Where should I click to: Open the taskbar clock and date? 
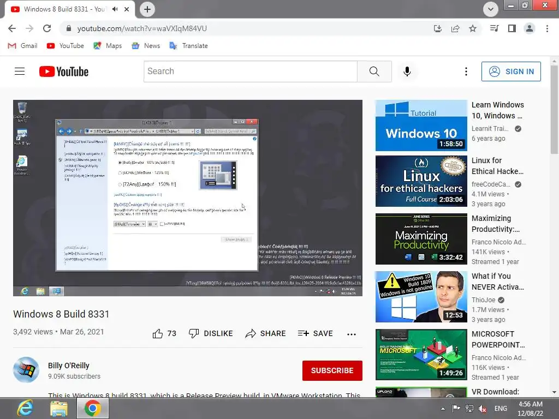[x=531, y=409]
